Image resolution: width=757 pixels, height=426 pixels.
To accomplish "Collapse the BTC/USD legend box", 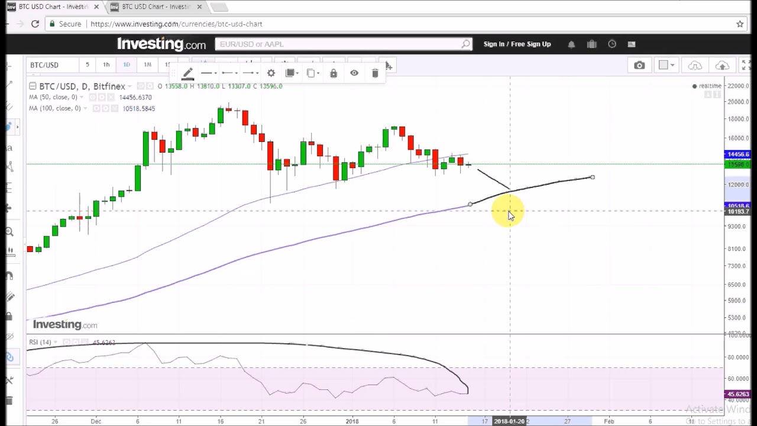I will (33, 86).
